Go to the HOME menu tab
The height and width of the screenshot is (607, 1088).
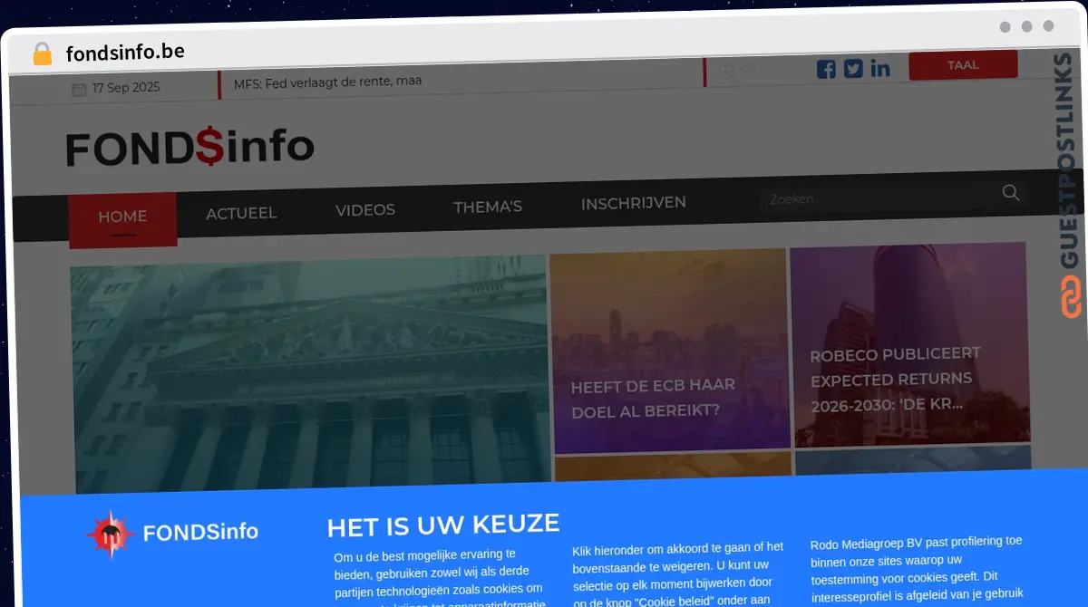pos(122,217)
